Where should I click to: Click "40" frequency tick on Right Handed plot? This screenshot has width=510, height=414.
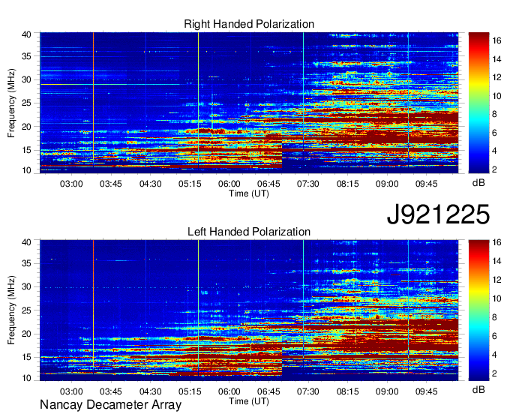pos(26,34)
